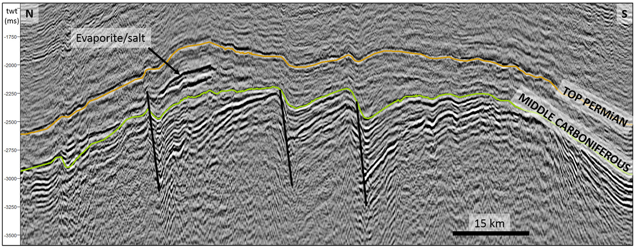Click the 15 km scale label

[x=489, y=223]
